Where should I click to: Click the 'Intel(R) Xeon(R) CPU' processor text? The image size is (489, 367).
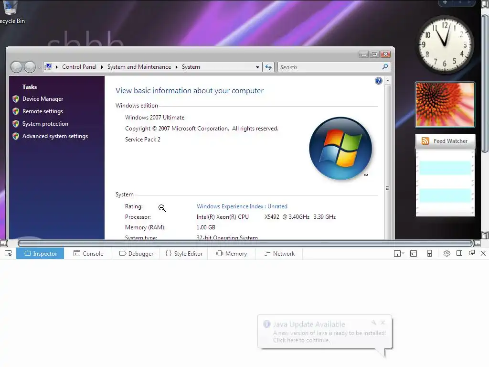223,217
